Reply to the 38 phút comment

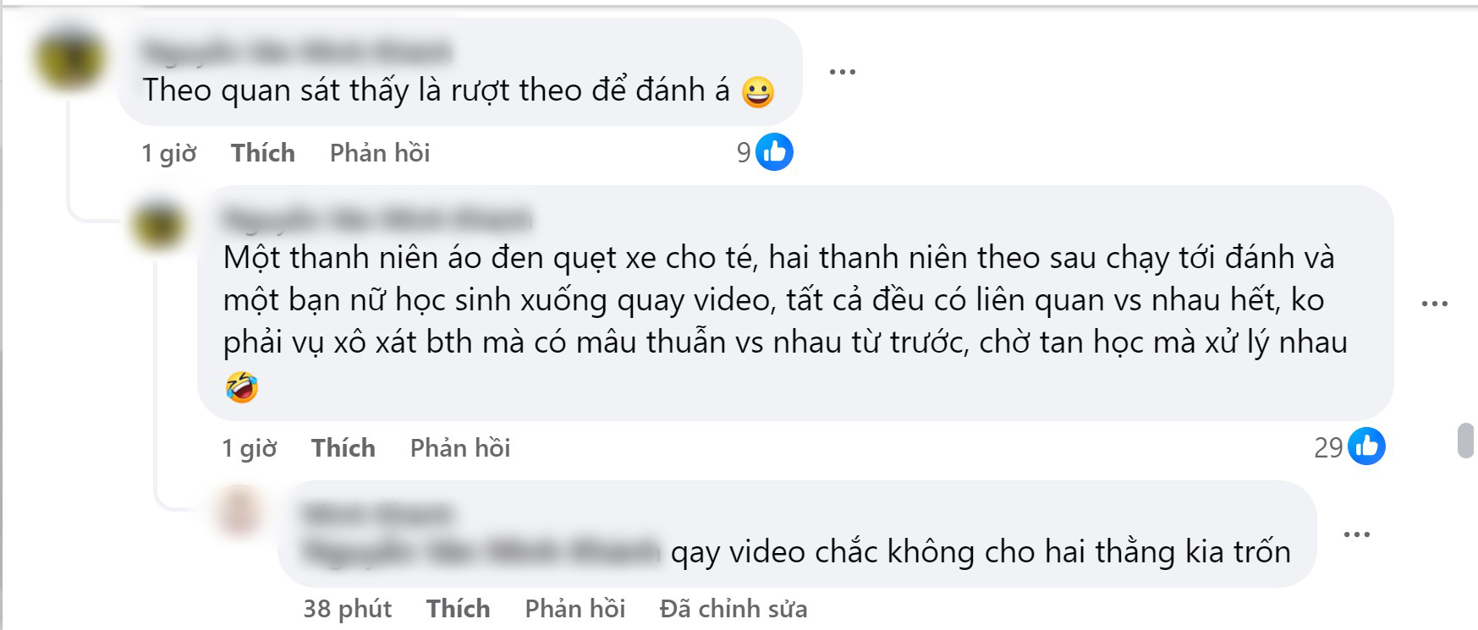[x=575, y=609]
